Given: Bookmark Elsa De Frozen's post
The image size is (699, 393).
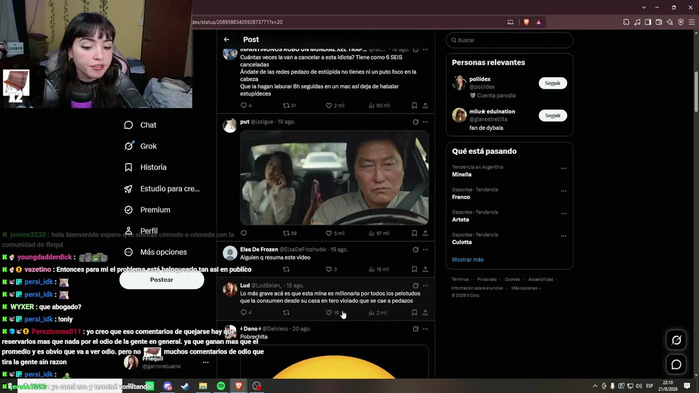Looking at the screenshot, I should (414, 269).
